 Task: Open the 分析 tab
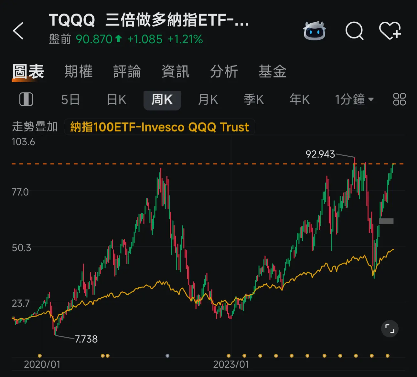224,71
